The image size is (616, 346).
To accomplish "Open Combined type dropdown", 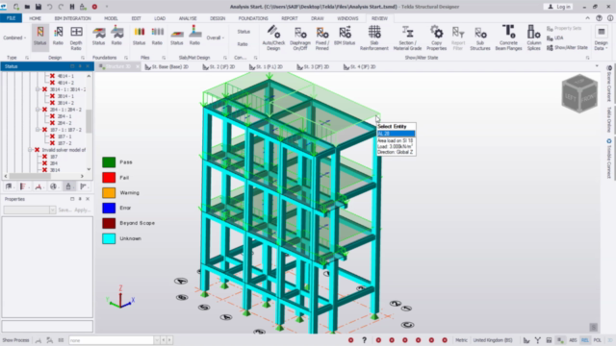I will click(14, 37).
